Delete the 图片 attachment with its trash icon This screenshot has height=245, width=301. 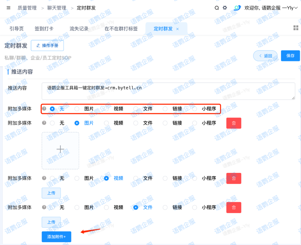point(234,123)
